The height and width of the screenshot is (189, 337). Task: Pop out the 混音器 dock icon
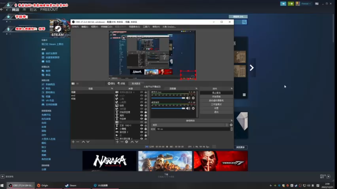click(x=196, y=89)
